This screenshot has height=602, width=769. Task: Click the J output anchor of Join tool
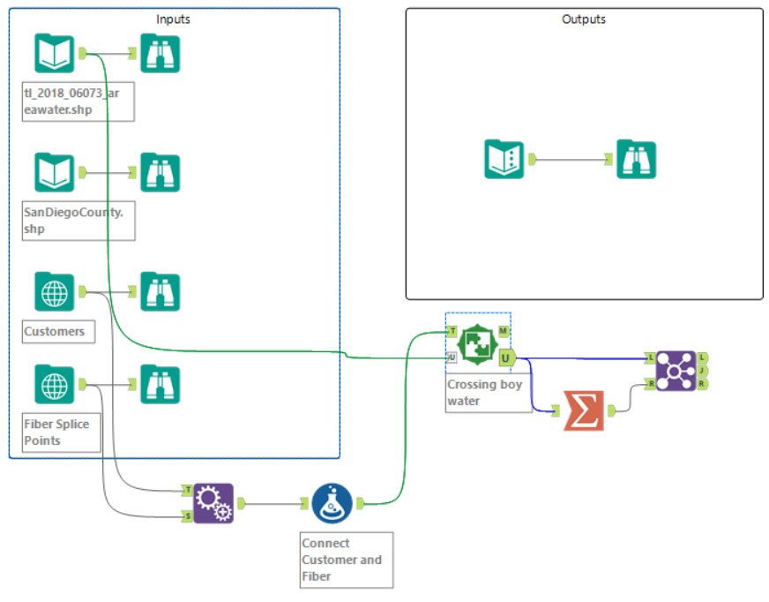point(702,371)
